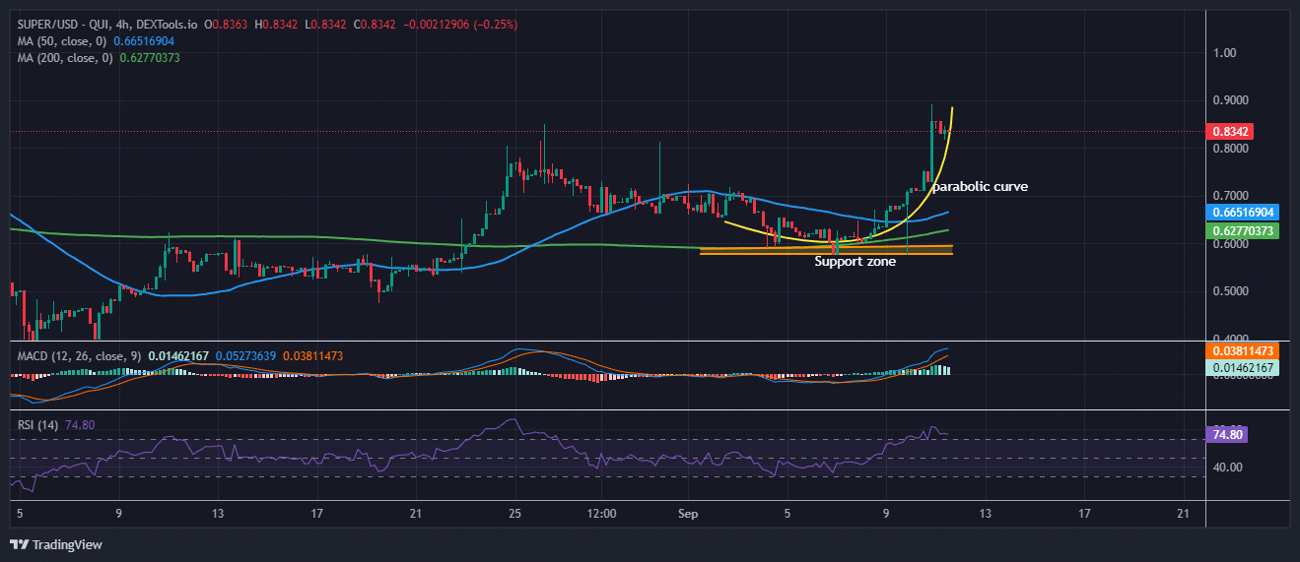The image size is (1300, 562).
Task: Select the MA (50, close, 0) indicator label
Action: tap(63, 40)
